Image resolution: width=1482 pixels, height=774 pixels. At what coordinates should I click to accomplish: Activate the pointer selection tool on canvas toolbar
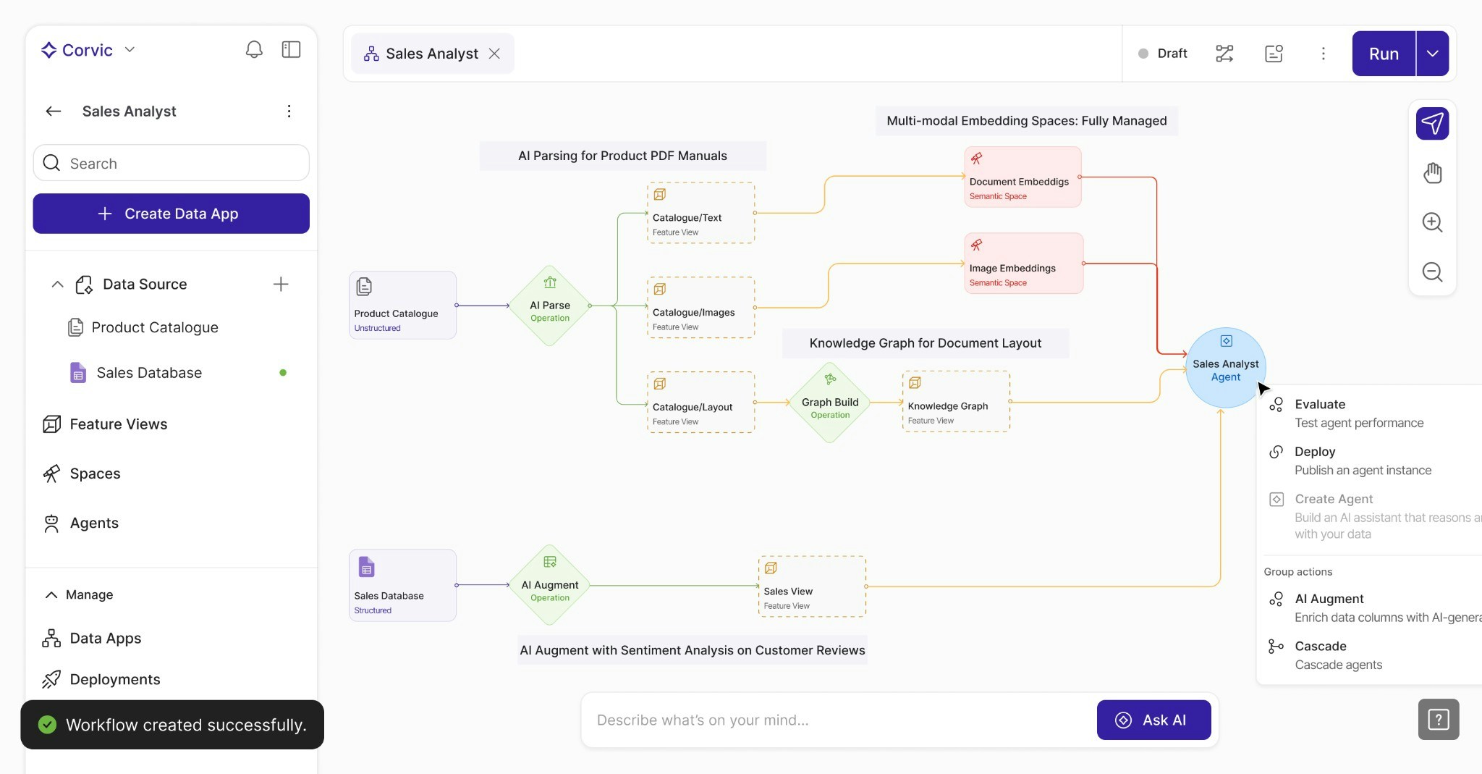[x=1433, y=123]
